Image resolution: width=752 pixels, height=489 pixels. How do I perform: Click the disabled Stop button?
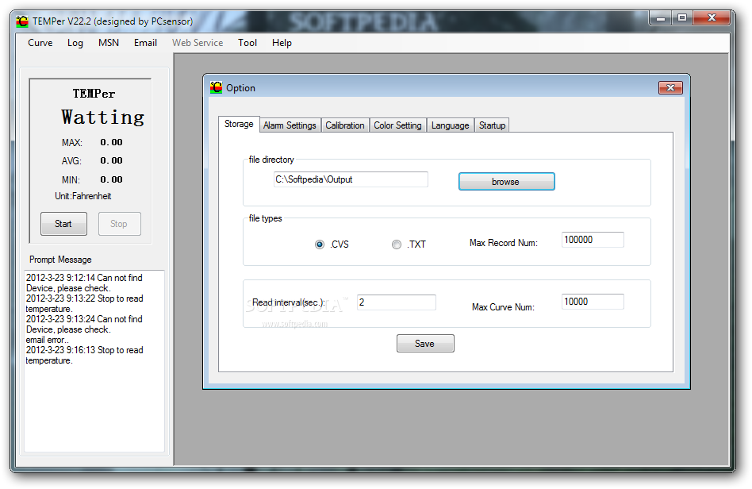pyautogui.click(x=120, y=224)
